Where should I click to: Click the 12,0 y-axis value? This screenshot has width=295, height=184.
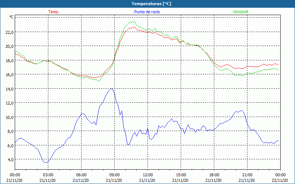point(10,103)
